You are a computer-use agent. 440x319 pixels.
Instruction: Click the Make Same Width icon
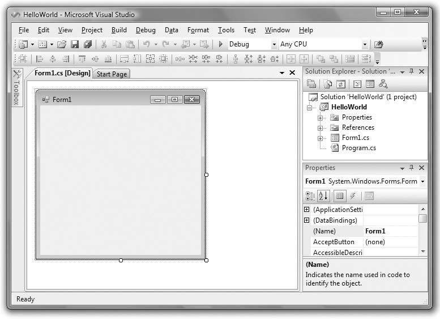point(124,59)
